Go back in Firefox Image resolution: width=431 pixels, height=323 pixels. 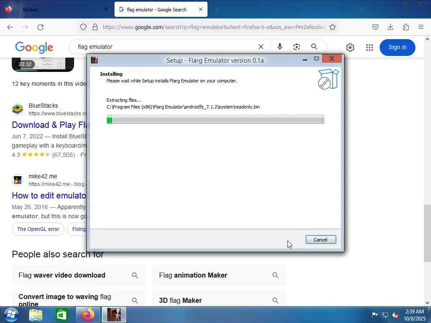pyautogui.click(x=10, y=27)
